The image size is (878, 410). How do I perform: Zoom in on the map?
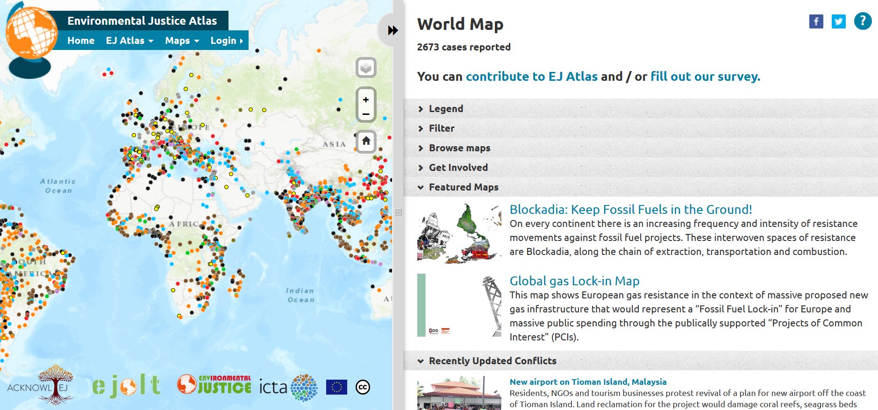tap(366, 99)
